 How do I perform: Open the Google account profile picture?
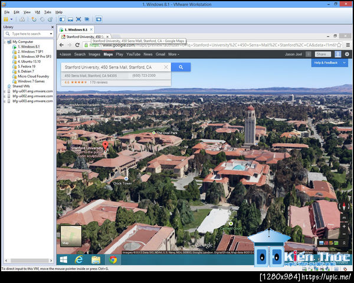click(x=337, y=54)
